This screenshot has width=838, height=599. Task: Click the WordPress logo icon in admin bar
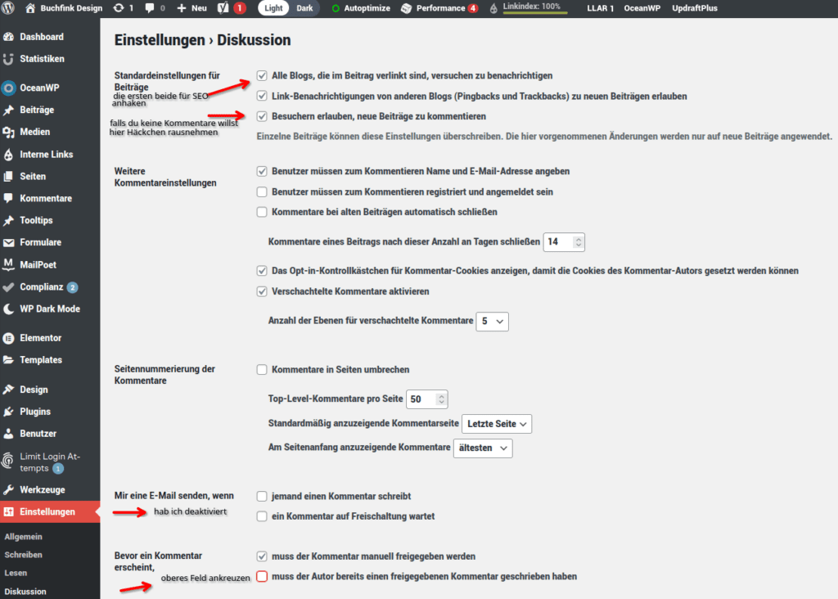[x=9, y=8]
